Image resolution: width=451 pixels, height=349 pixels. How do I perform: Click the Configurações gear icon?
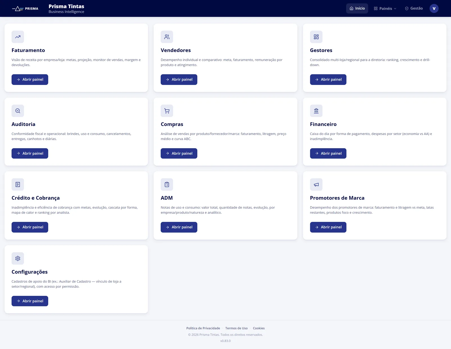18,258
